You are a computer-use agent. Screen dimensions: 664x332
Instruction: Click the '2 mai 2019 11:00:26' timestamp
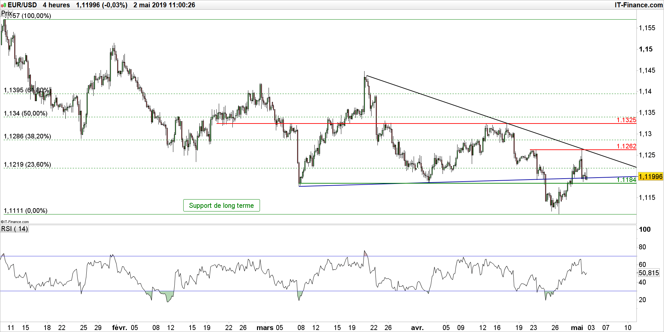pos(164,5)
